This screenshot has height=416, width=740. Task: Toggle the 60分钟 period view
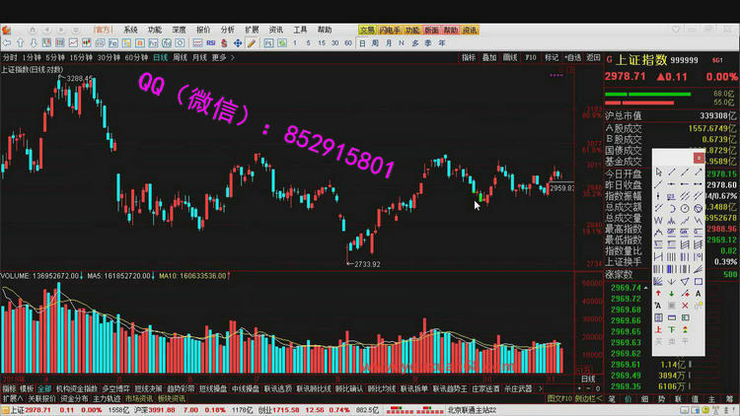(x=135, y=57)
